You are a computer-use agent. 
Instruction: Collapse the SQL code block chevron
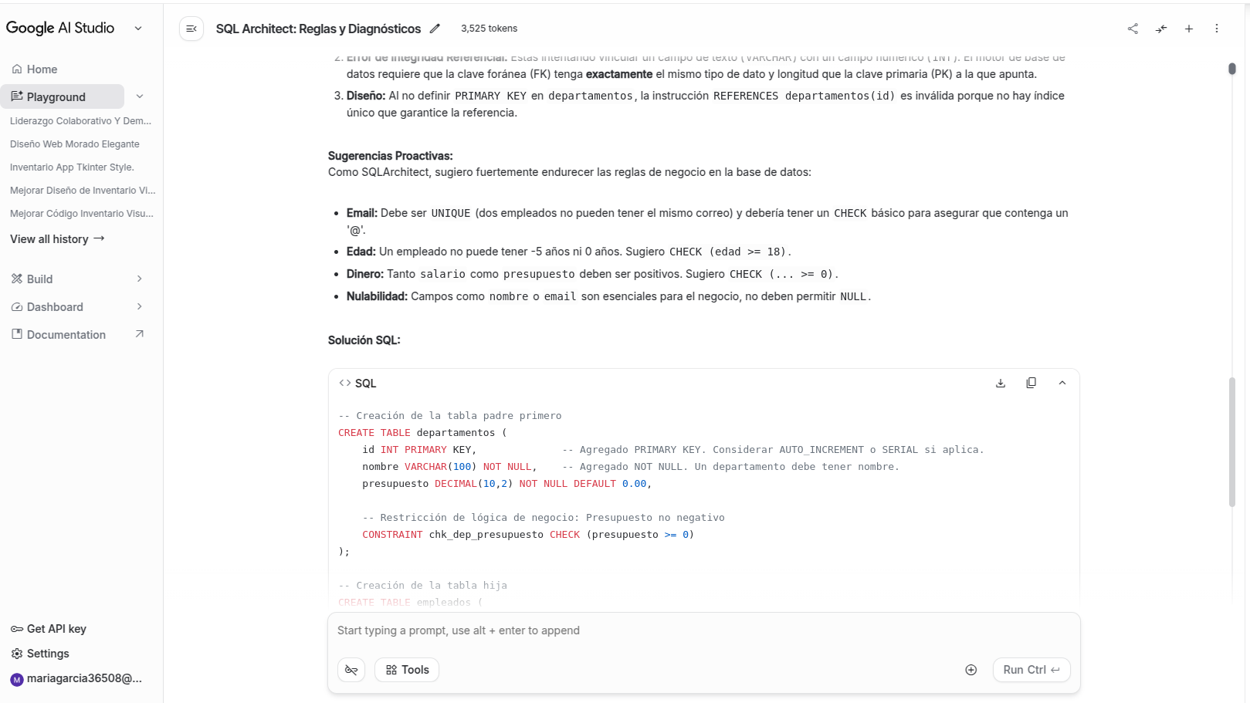1062,383
